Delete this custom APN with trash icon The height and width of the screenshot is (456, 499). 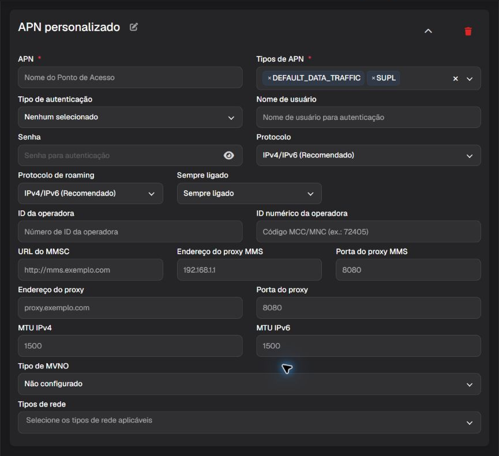click(468, 31)
